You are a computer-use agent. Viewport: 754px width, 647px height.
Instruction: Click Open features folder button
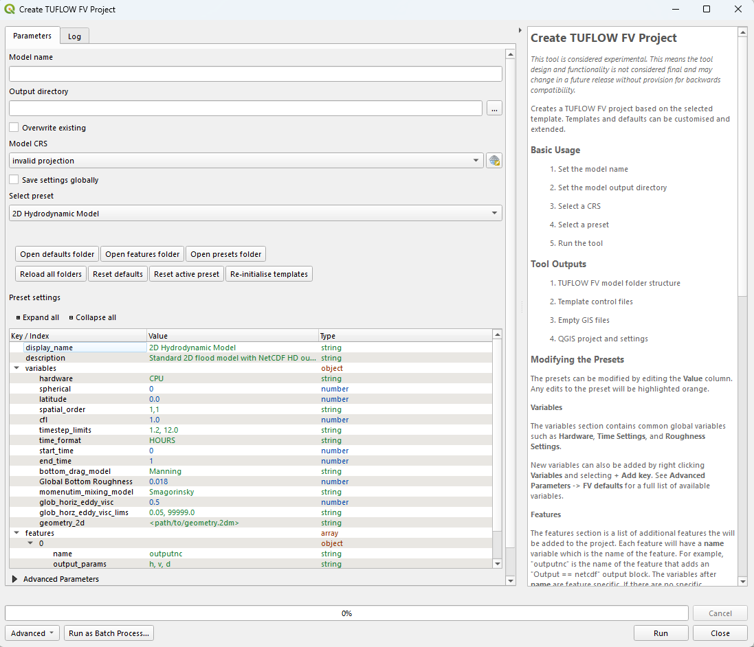point(142,254)
